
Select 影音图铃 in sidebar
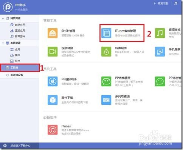[x=17, y=36]
